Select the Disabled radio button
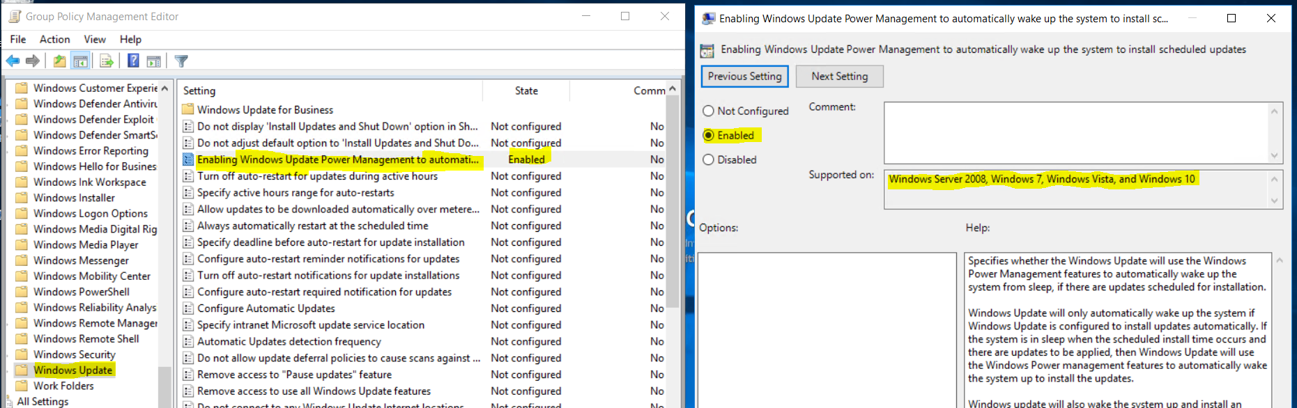This screenshot has height=408, width=1297. [x=709, y=159]
